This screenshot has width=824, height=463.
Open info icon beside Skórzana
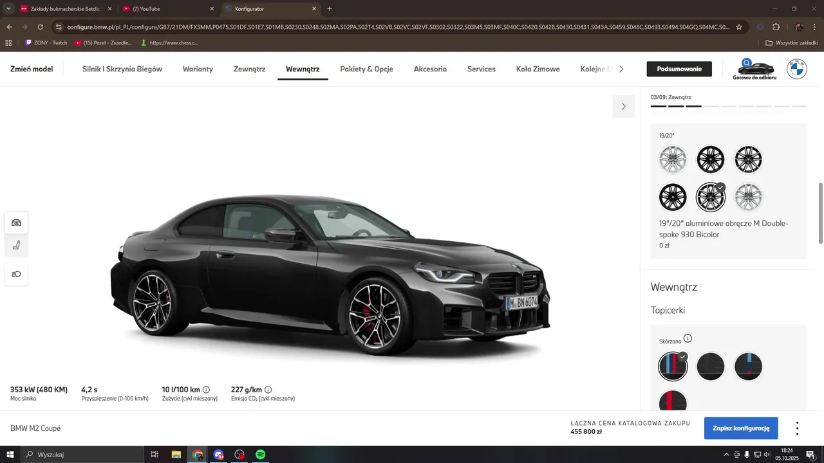[x=688, y=338]
